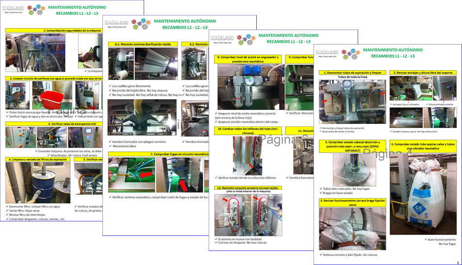Click the InstaLean logo on the frontmost page

coord(328,50)
